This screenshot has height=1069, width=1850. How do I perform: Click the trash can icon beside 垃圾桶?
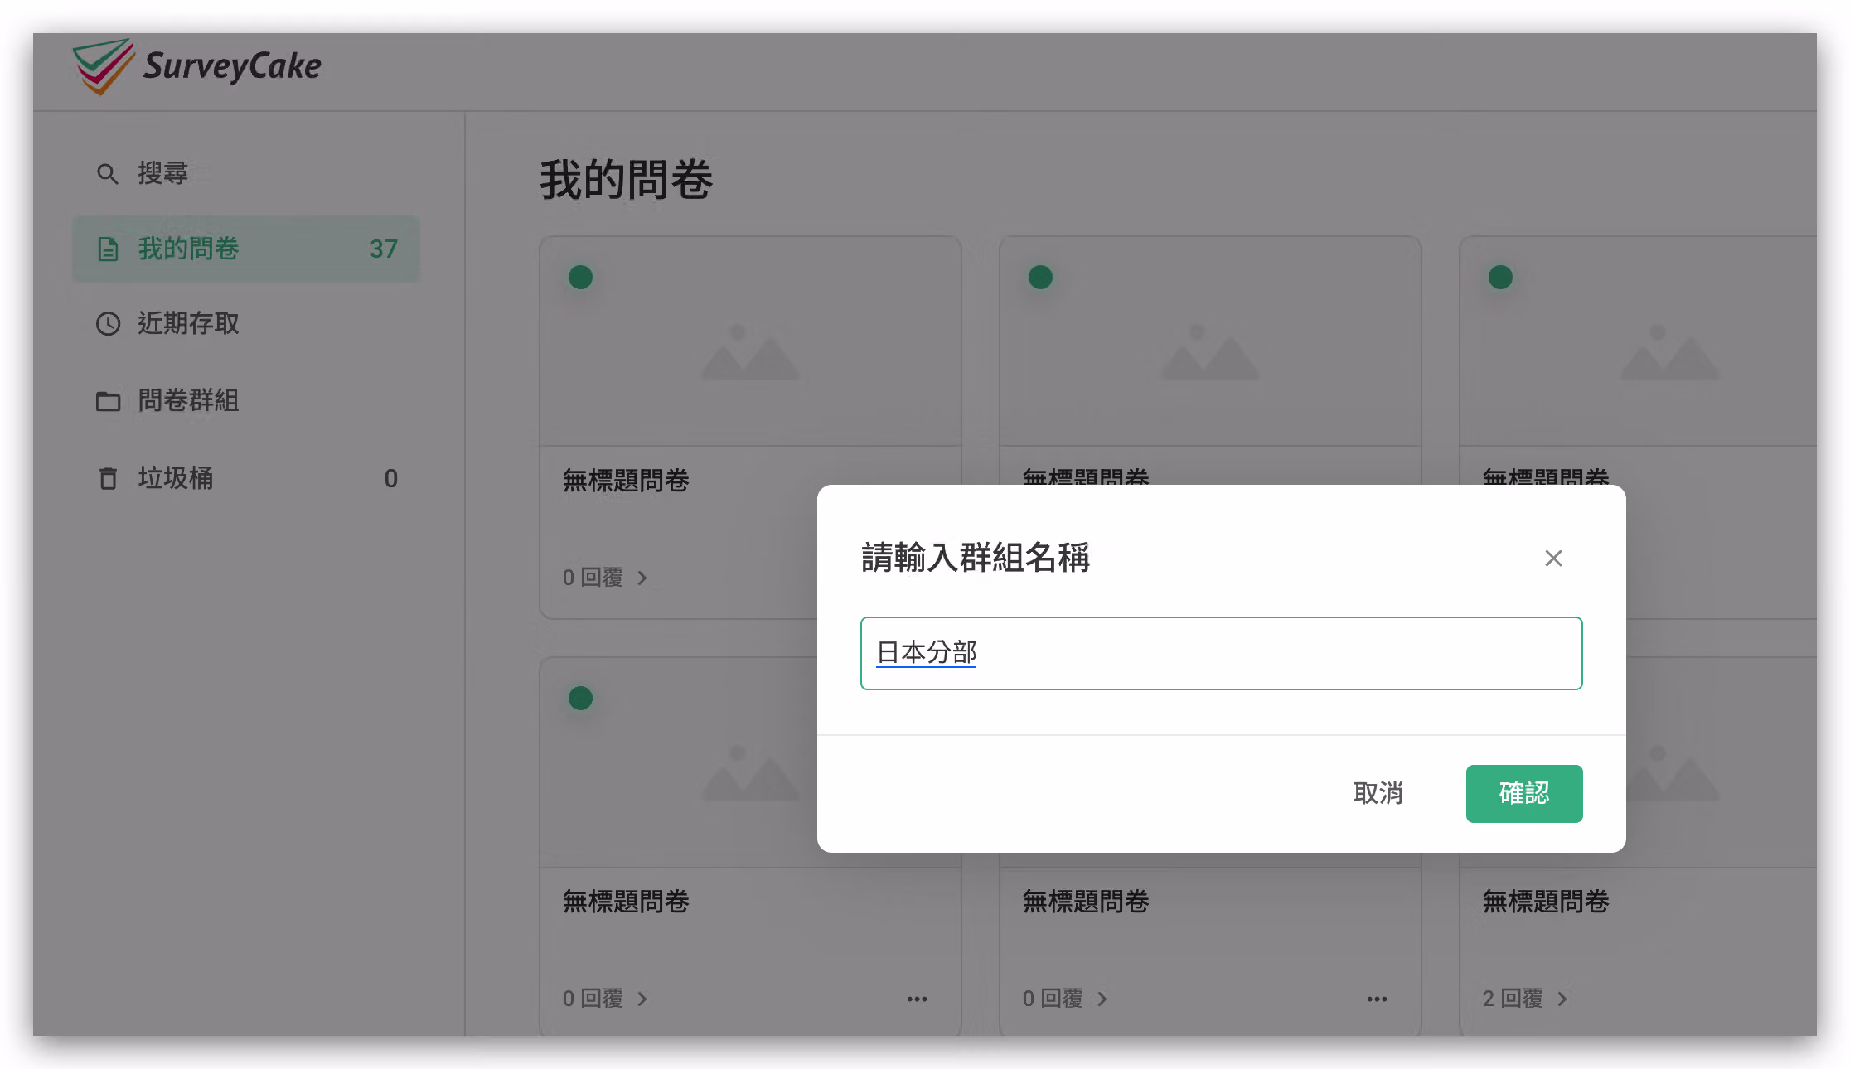click(x=108, y=478)
